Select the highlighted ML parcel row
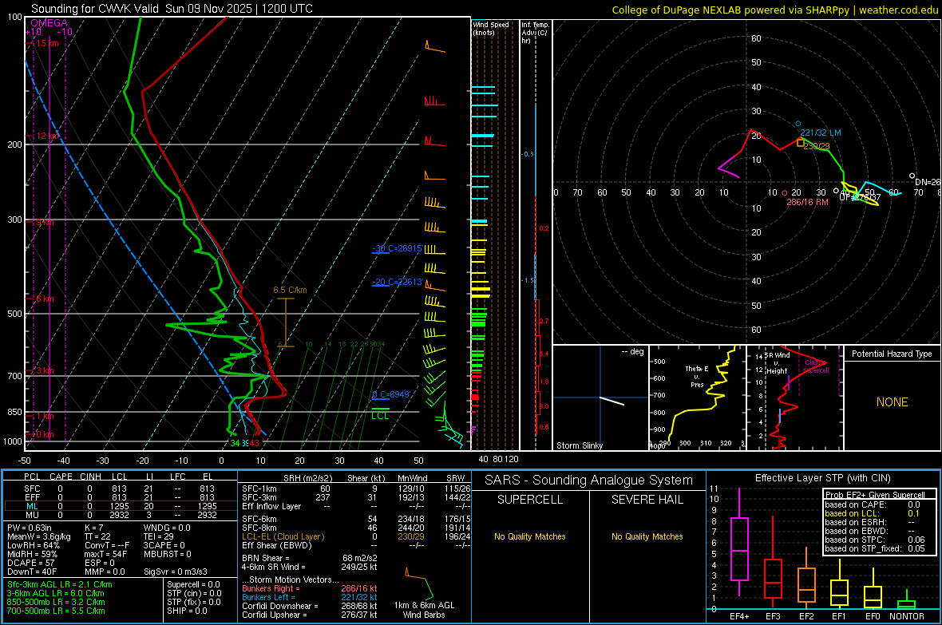942x625 pixels. (121, 506)
